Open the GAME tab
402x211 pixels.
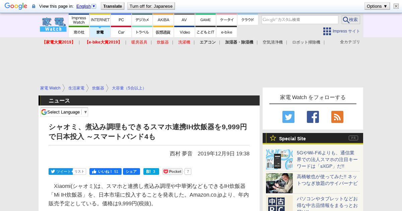(205, 20)
